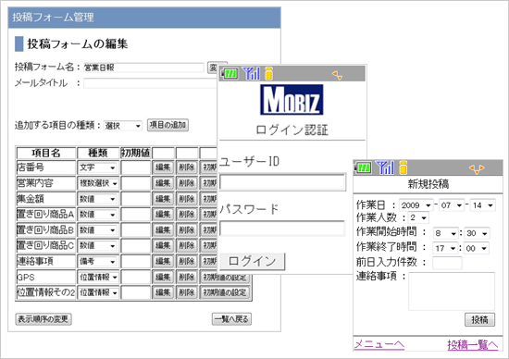Click the orange arrows icon on 新規投稿 screen
The image size is (509, 359).
click(477, 168)
